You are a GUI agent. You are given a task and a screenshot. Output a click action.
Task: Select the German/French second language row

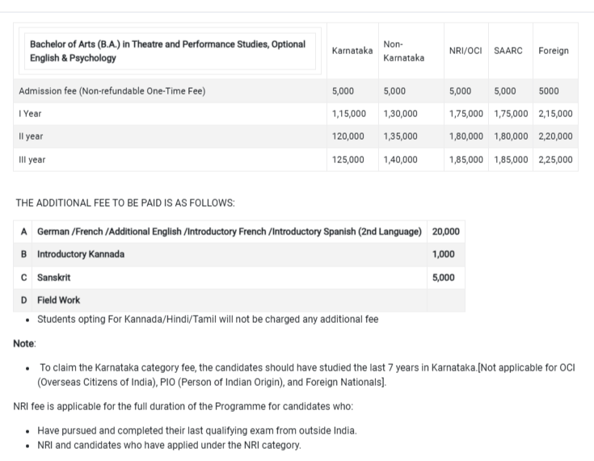(229, 232)
